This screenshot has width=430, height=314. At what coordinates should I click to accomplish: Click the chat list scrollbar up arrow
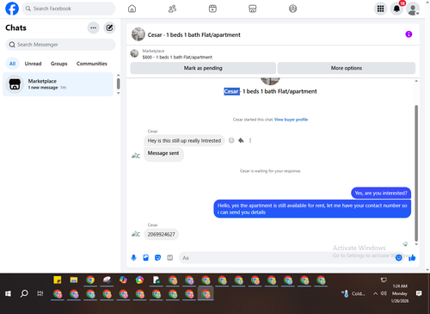(118, 76)
